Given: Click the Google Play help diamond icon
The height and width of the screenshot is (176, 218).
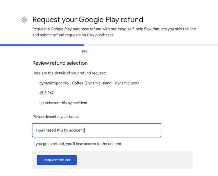Looking at the screenshot, I should pyautogui.click(x=24, y=20).
